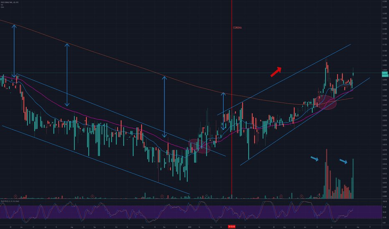Click the Nov label on the time axis

[x=143, y=227]
